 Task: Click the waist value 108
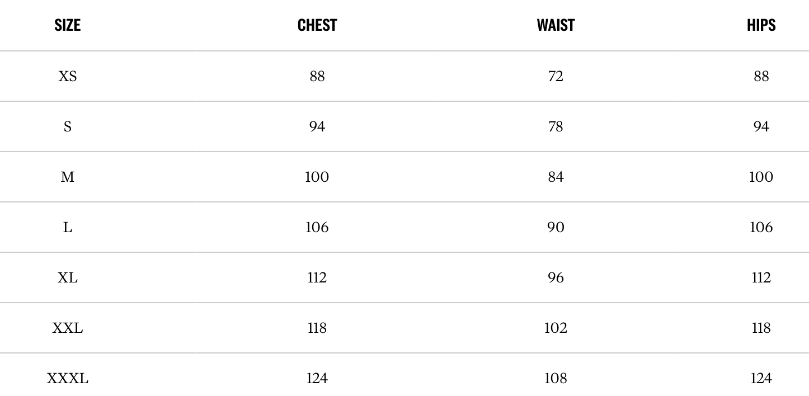click(556, 379)
